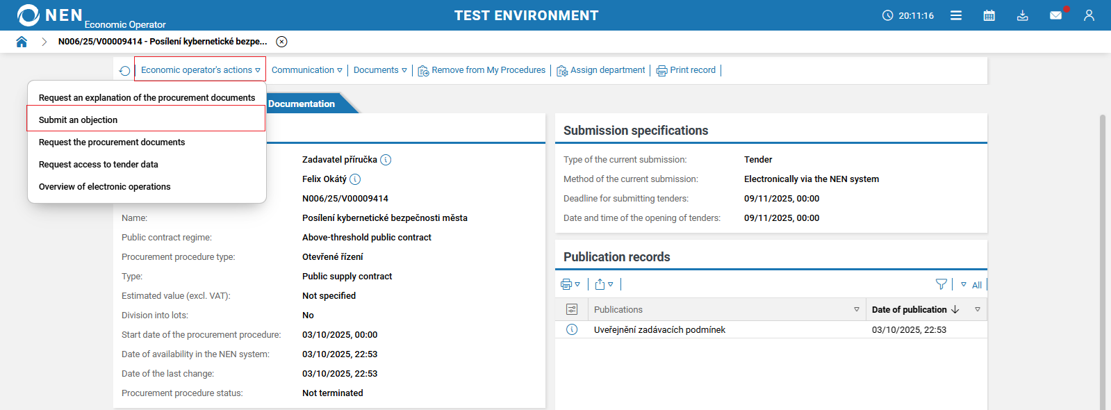1111x410 pixels.
Task: Open the home page icon
Action: (22, 42)
